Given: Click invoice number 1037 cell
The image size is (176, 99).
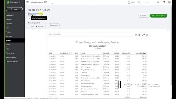Looking at the screenshot, I should [x=76, y=94].
